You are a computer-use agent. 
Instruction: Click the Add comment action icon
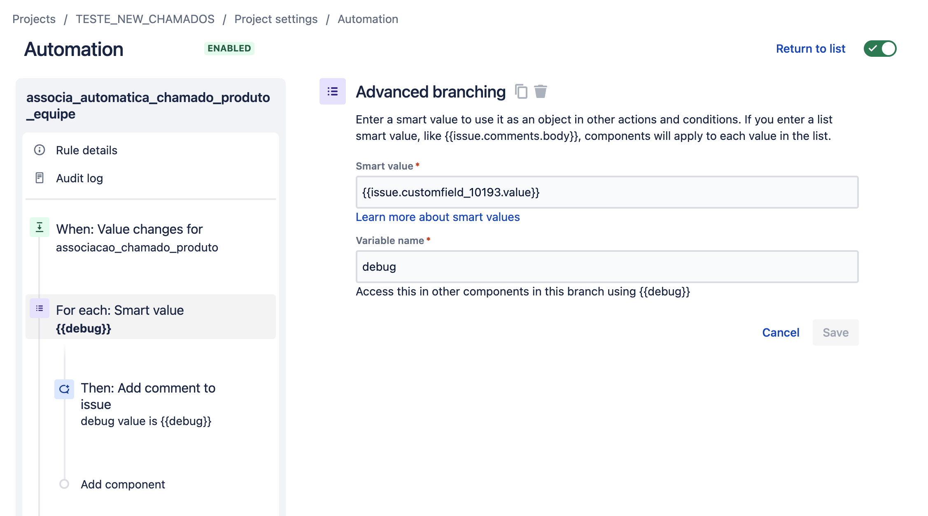click(64, 389)
